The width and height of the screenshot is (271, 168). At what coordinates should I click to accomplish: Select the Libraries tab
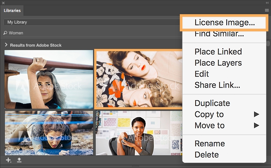click(12, 10)
